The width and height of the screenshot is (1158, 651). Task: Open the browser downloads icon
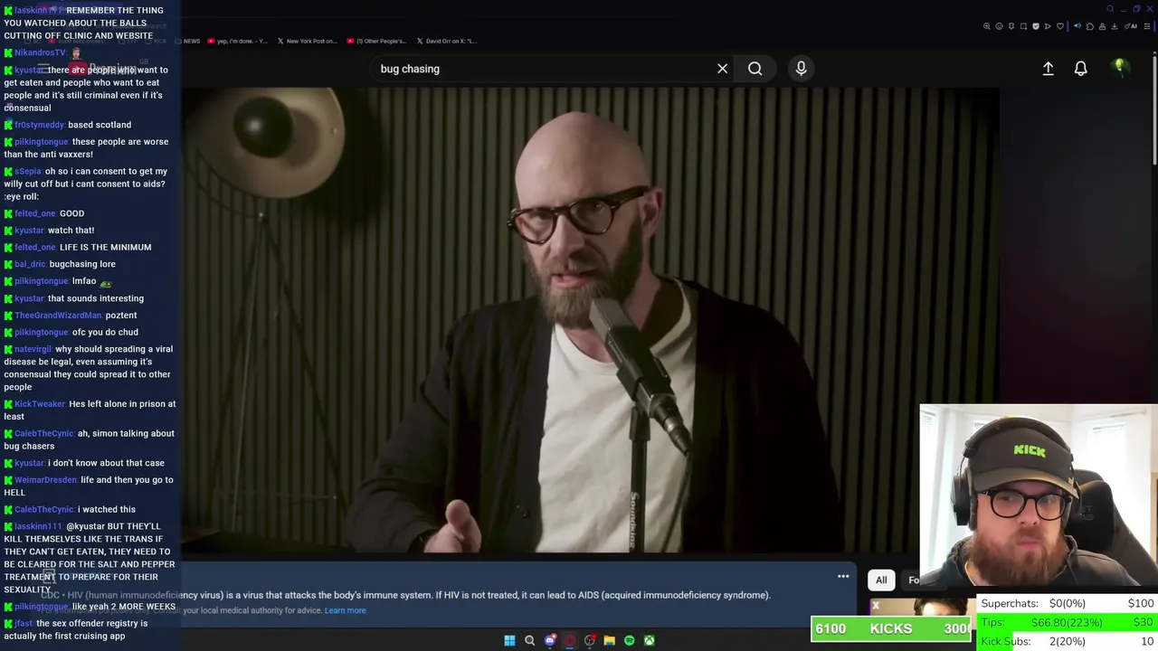[x=1114, y=26]
